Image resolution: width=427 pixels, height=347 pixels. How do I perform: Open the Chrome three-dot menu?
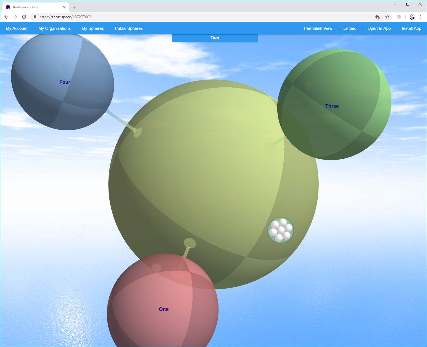click(421, 17)
